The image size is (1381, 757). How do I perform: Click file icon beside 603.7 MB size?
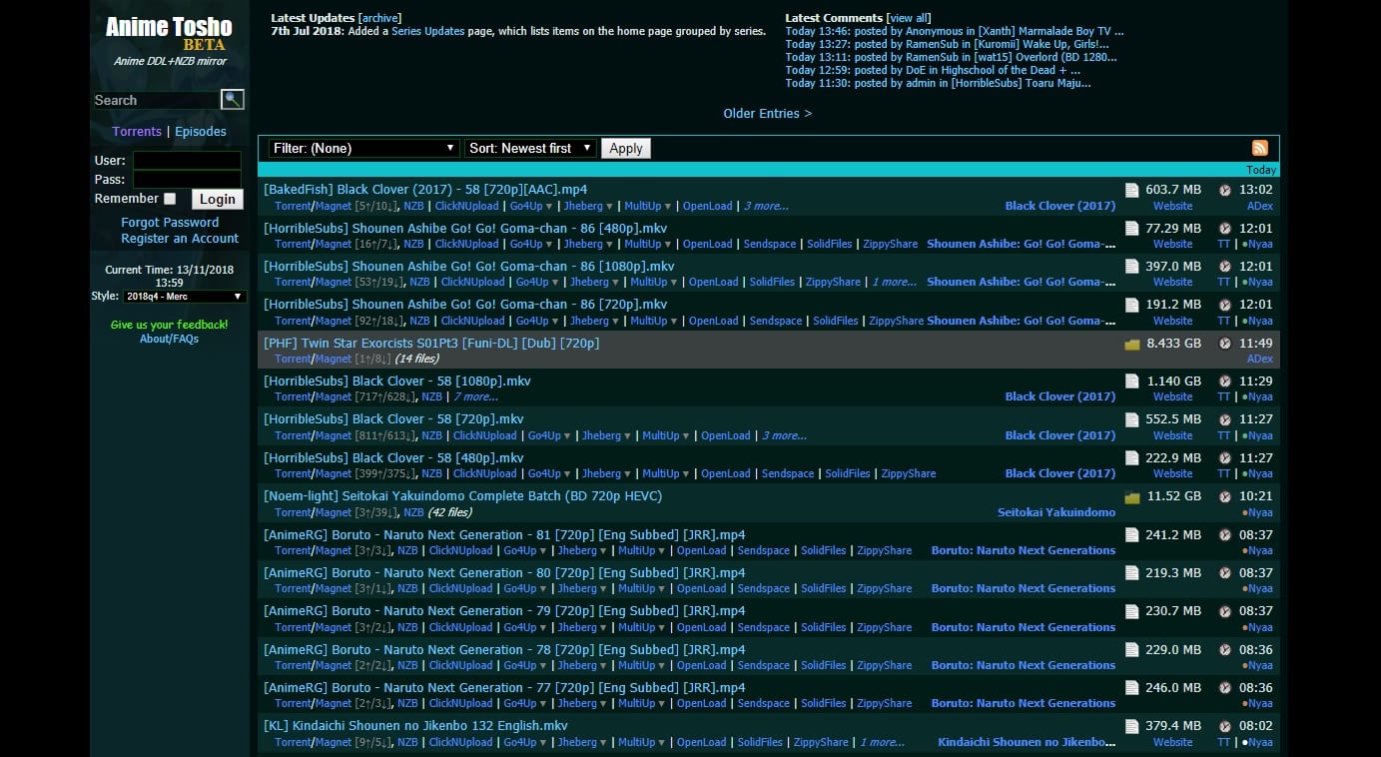click(x=1131, y=190)
